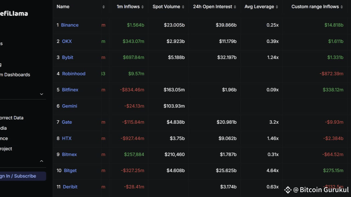Viewport: 351px width, 197px height.
Task: Select Binance 1m inflow $1.564b
Action: tap(135, 25)
